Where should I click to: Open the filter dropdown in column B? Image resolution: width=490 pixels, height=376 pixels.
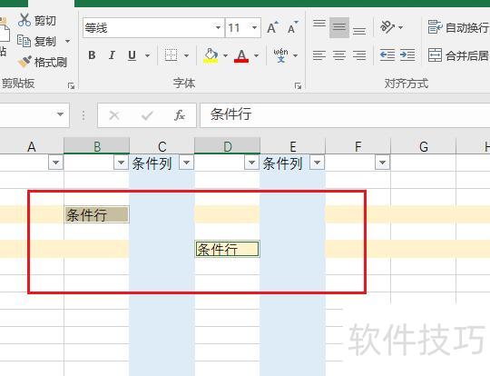tap(122, 163)
